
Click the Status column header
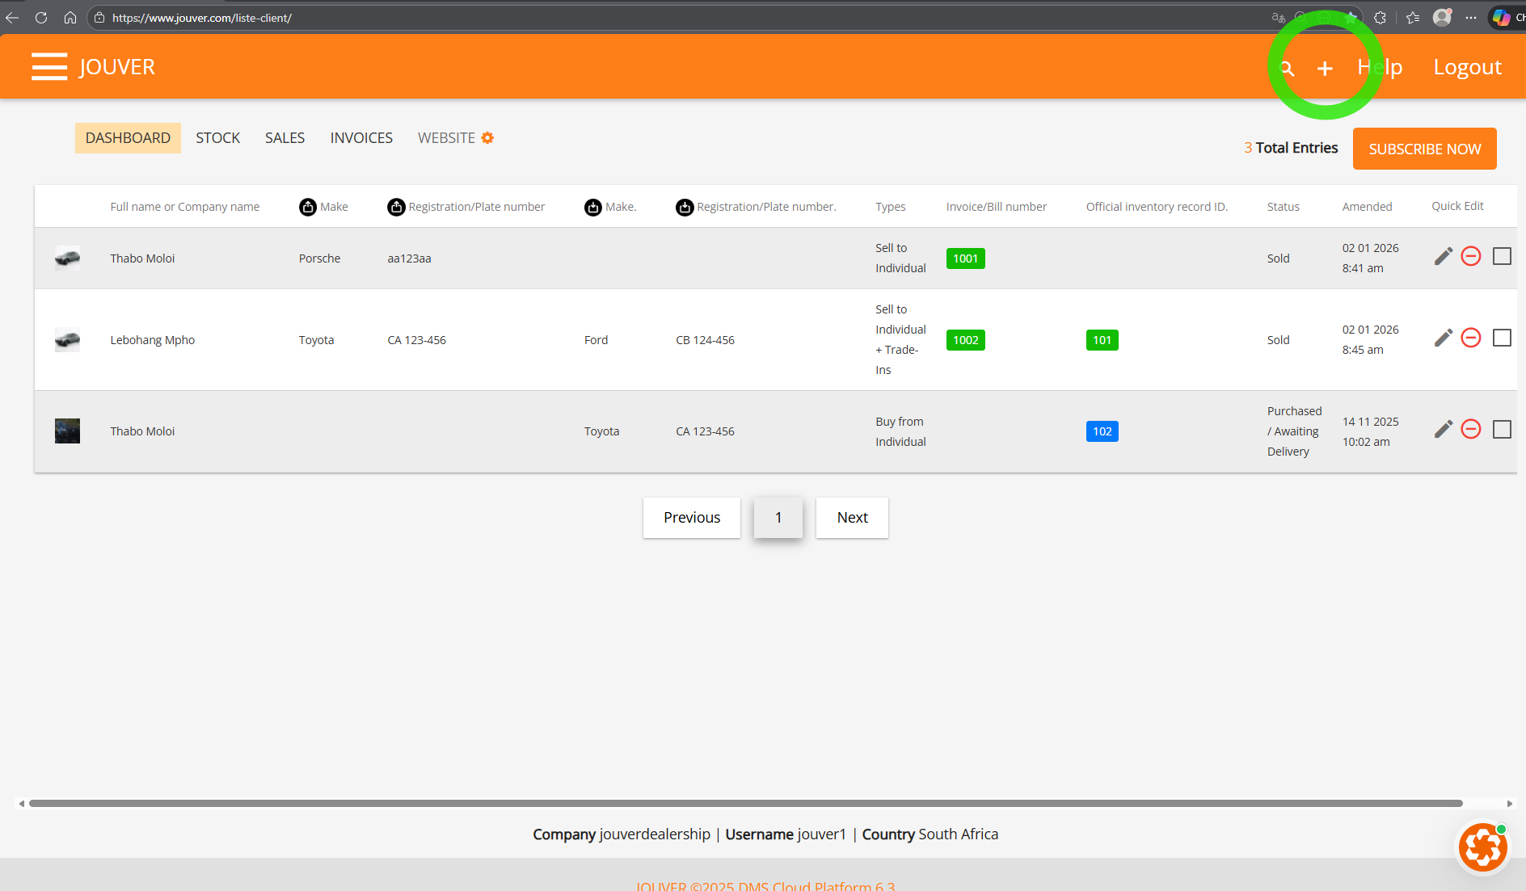pos(1284,207)
